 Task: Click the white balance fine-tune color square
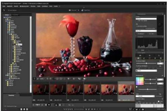(140, 81)
